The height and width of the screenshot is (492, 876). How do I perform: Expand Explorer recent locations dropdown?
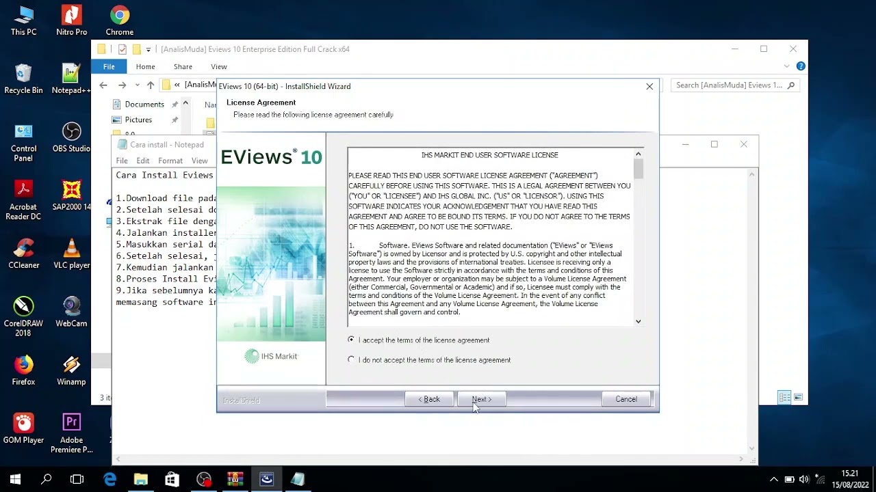tap(137, 85)
